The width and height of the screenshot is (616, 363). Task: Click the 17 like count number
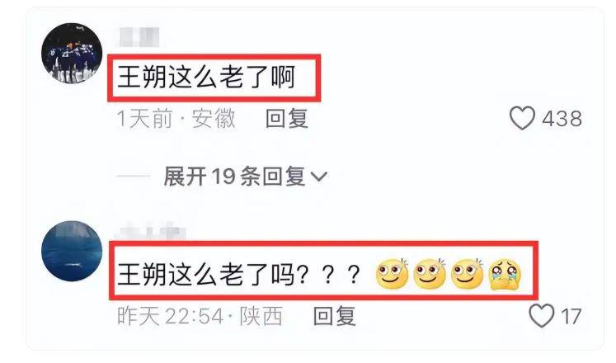(x=571, y=317)
